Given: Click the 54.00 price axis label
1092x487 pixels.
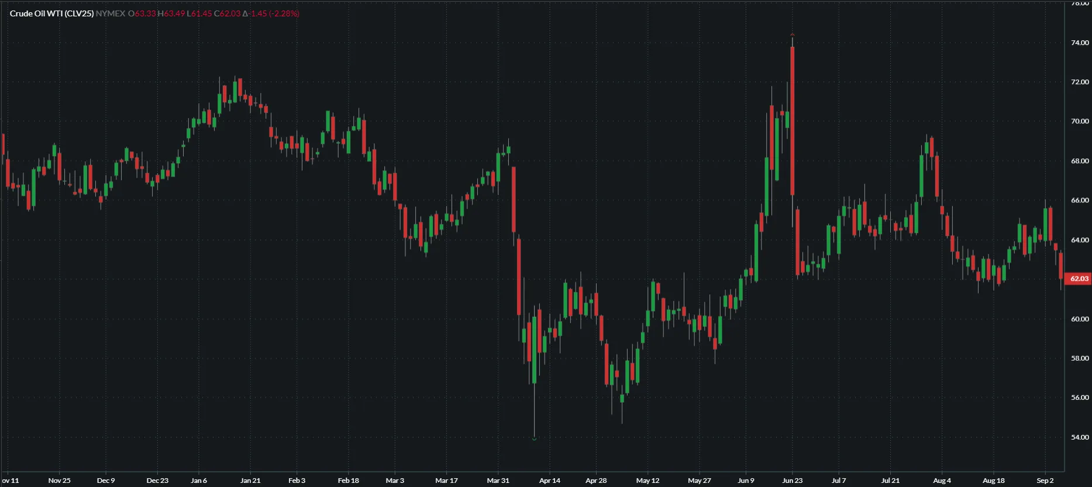Looking at the screenshot, I should click(x=1080, y=437).
